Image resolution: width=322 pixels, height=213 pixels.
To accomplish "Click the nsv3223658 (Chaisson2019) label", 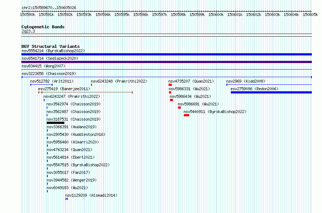I will tap(49, 74).
